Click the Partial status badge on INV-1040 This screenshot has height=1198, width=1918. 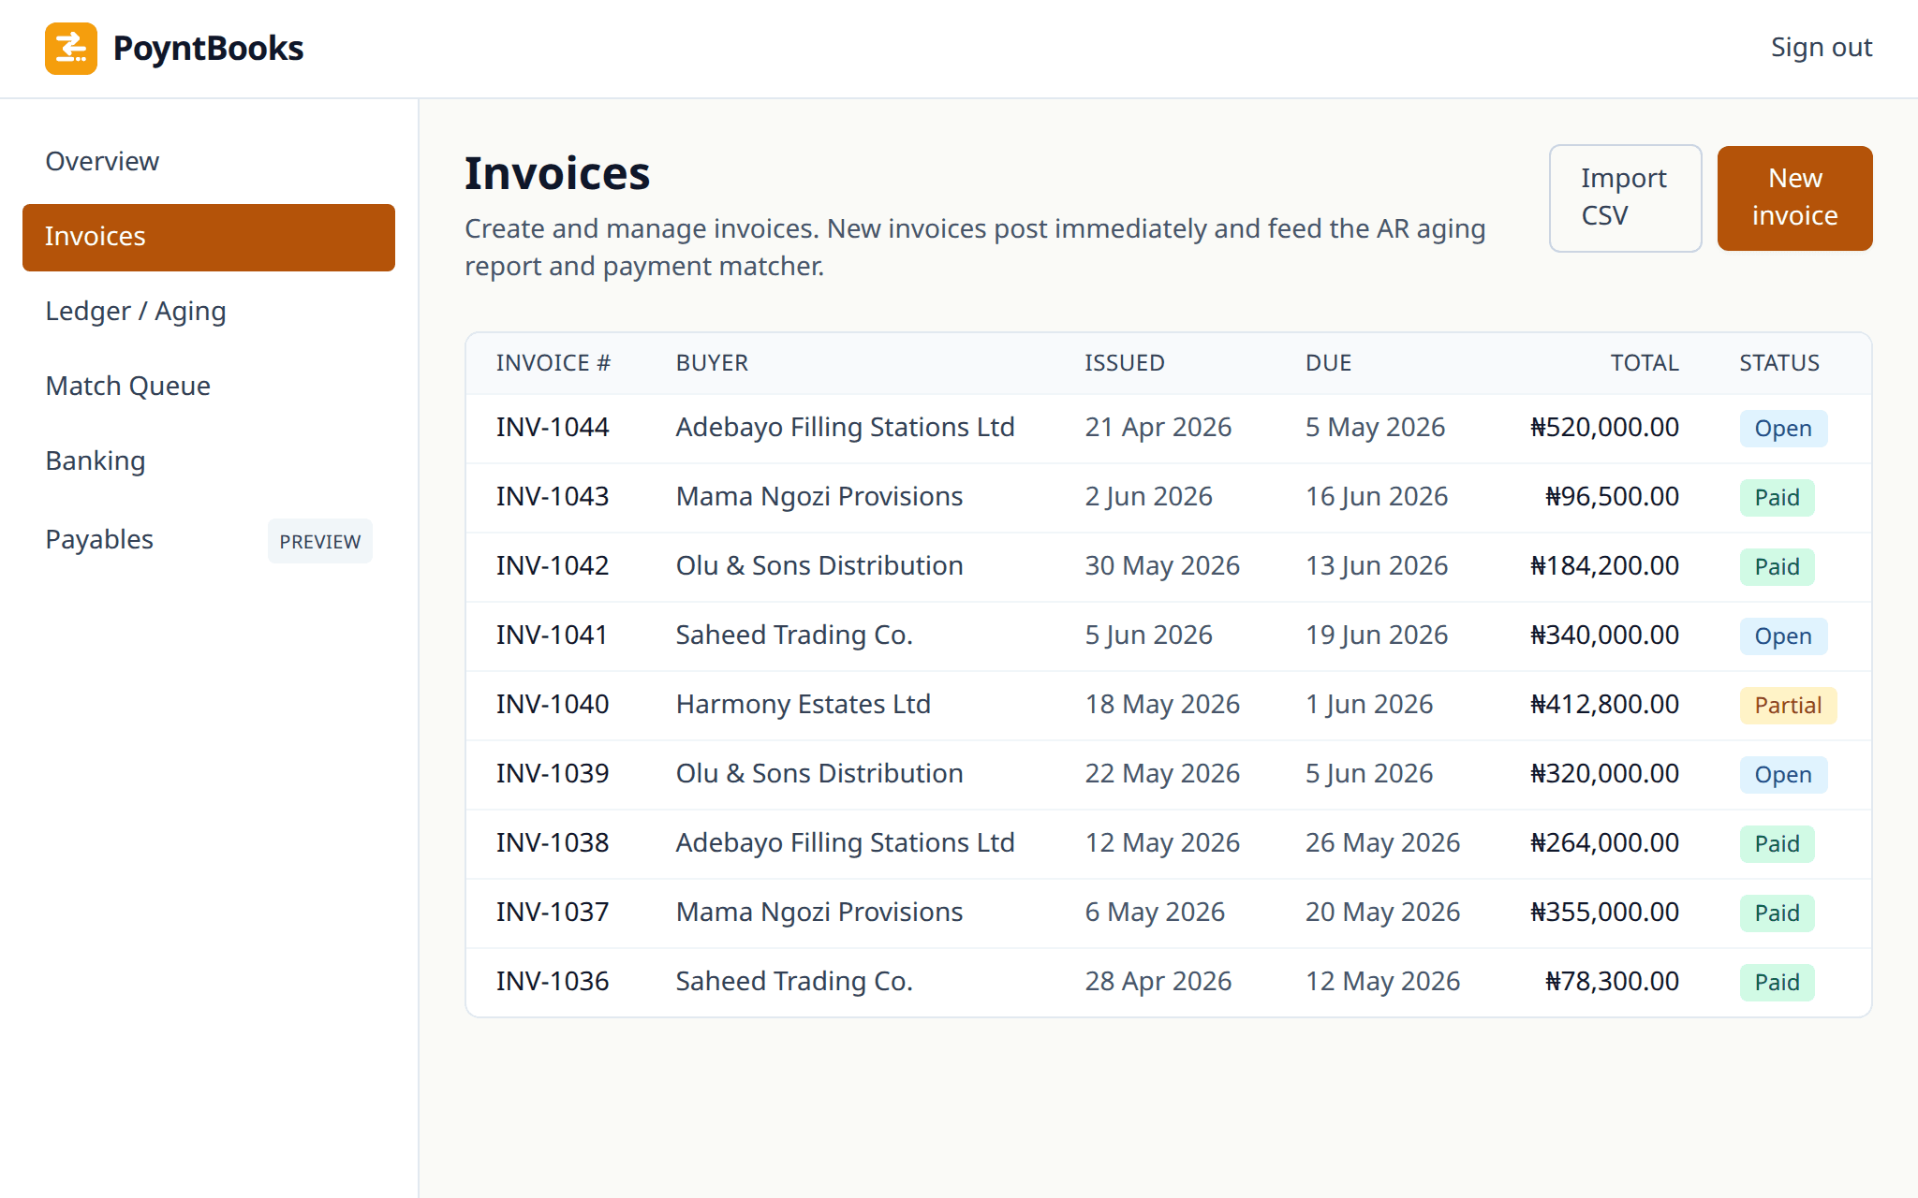tap(1788, 706)
